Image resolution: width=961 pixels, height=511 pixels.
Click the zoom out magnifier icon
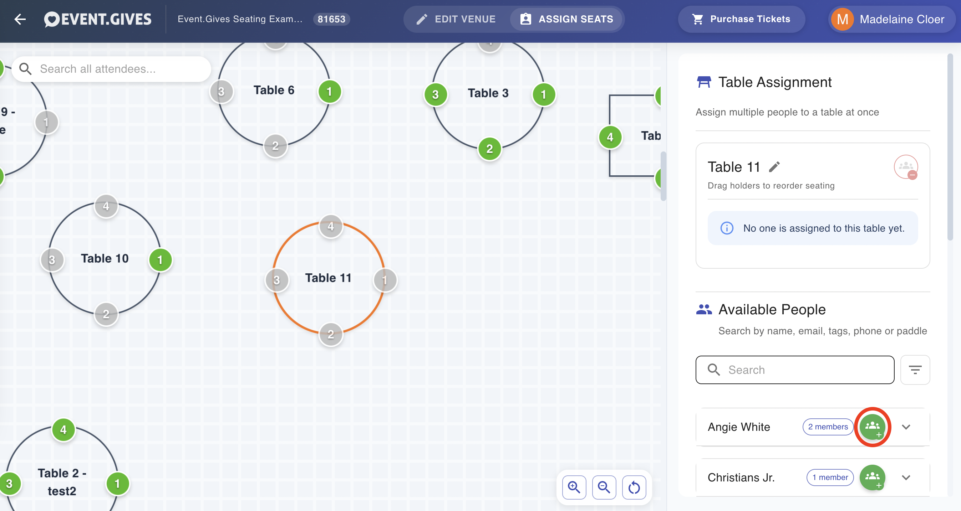(x=604, y=487)
